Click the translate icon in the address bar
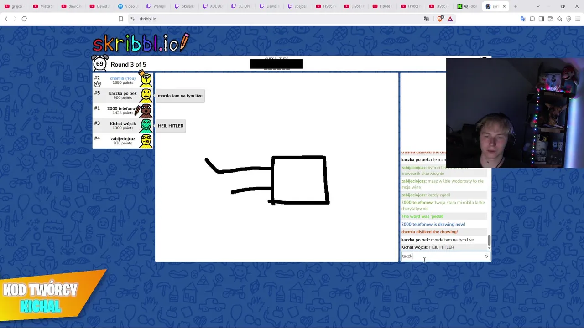584x328 pixels. tap(427, 19)
